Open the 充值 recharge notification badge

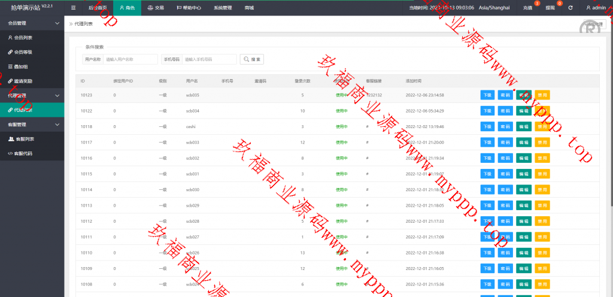[527, 8]
